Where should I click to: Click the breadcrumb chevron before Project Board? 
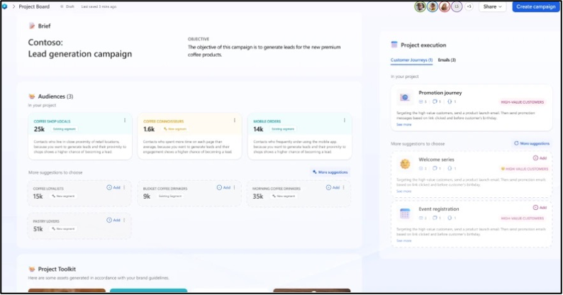14,6
